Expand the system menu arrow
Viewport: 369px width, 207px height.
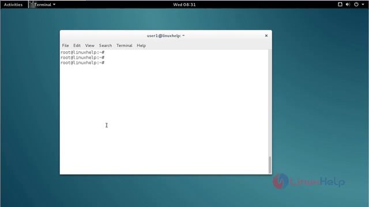pyautogui.click(x=363, y=5)
